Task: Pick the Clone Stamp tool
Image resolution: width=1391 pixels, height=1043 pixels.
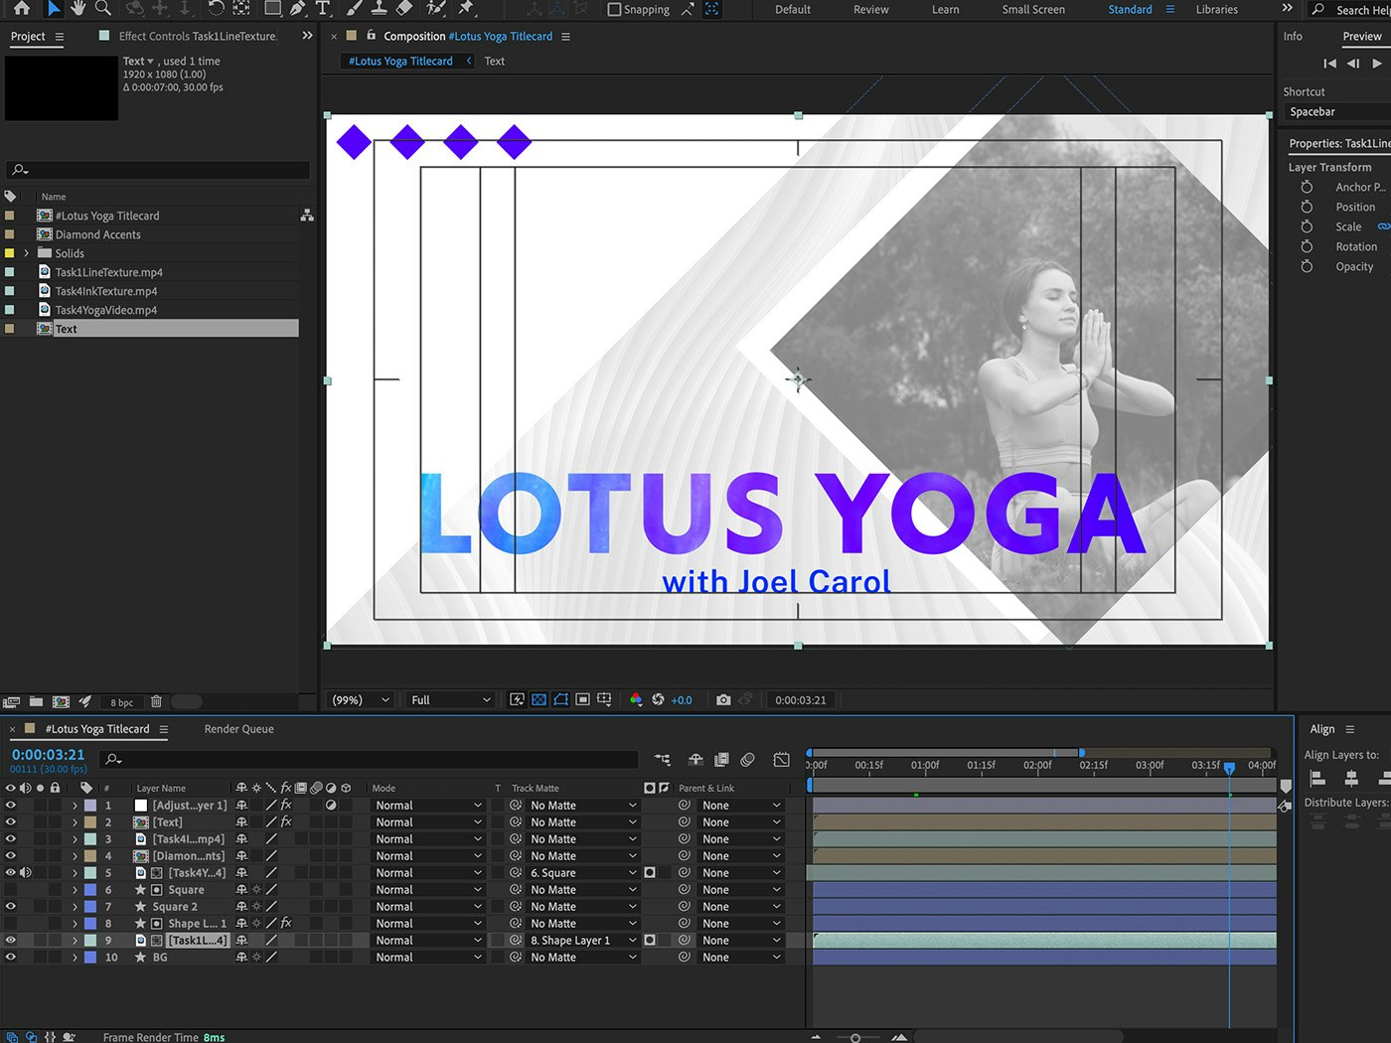Action: point(379,9)
